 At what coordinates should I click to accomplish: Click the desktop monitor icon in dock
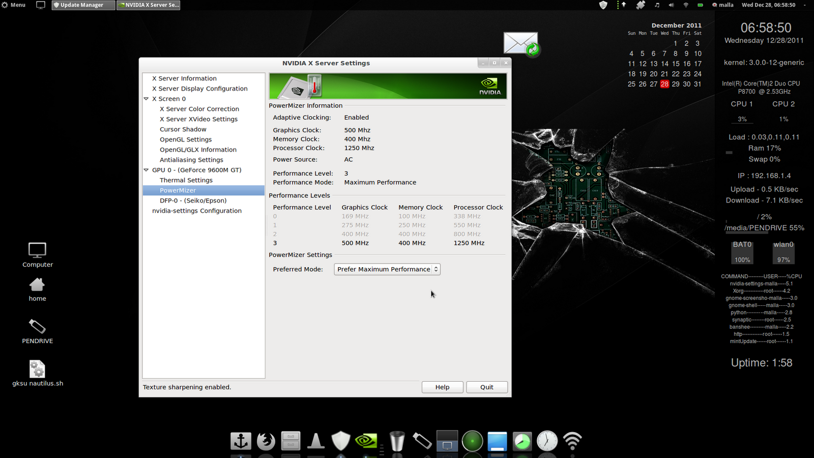(447, 441)
